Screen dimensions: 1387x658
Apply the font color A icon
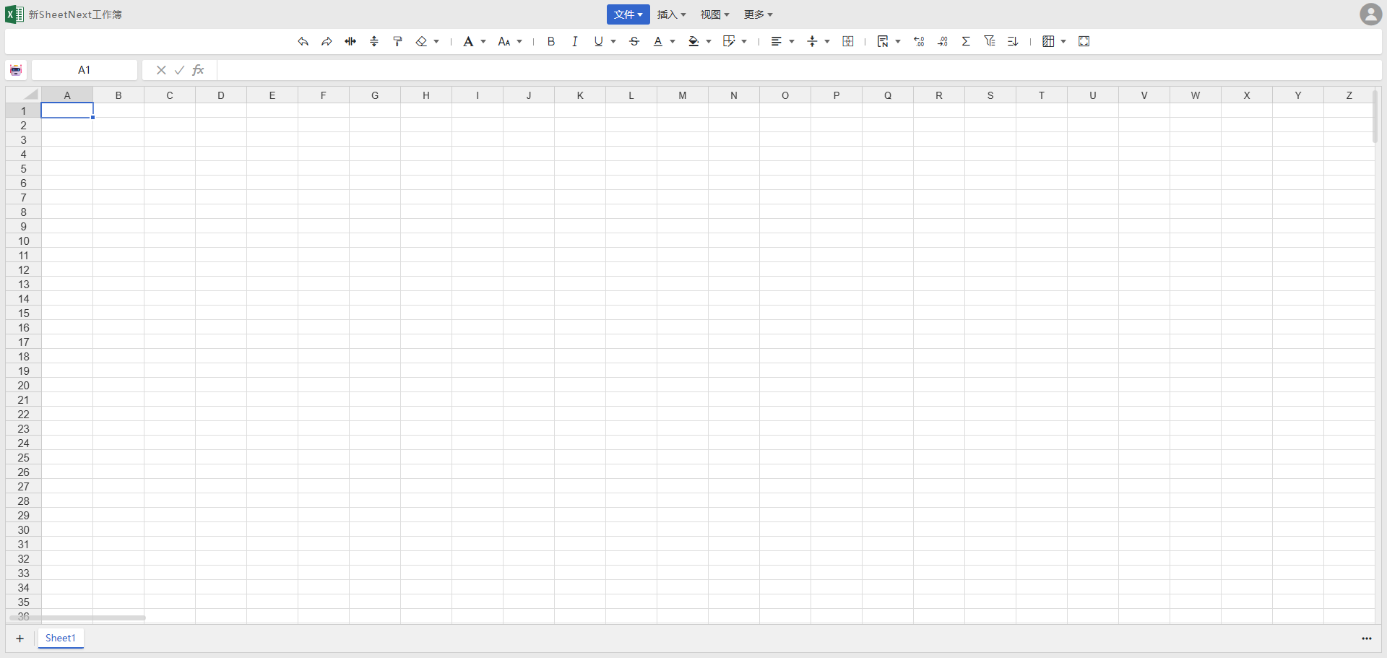coord(657,42)
